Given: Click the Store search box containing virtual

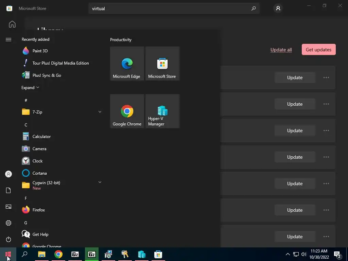Looking at the screenshot, I should (174, 8).
